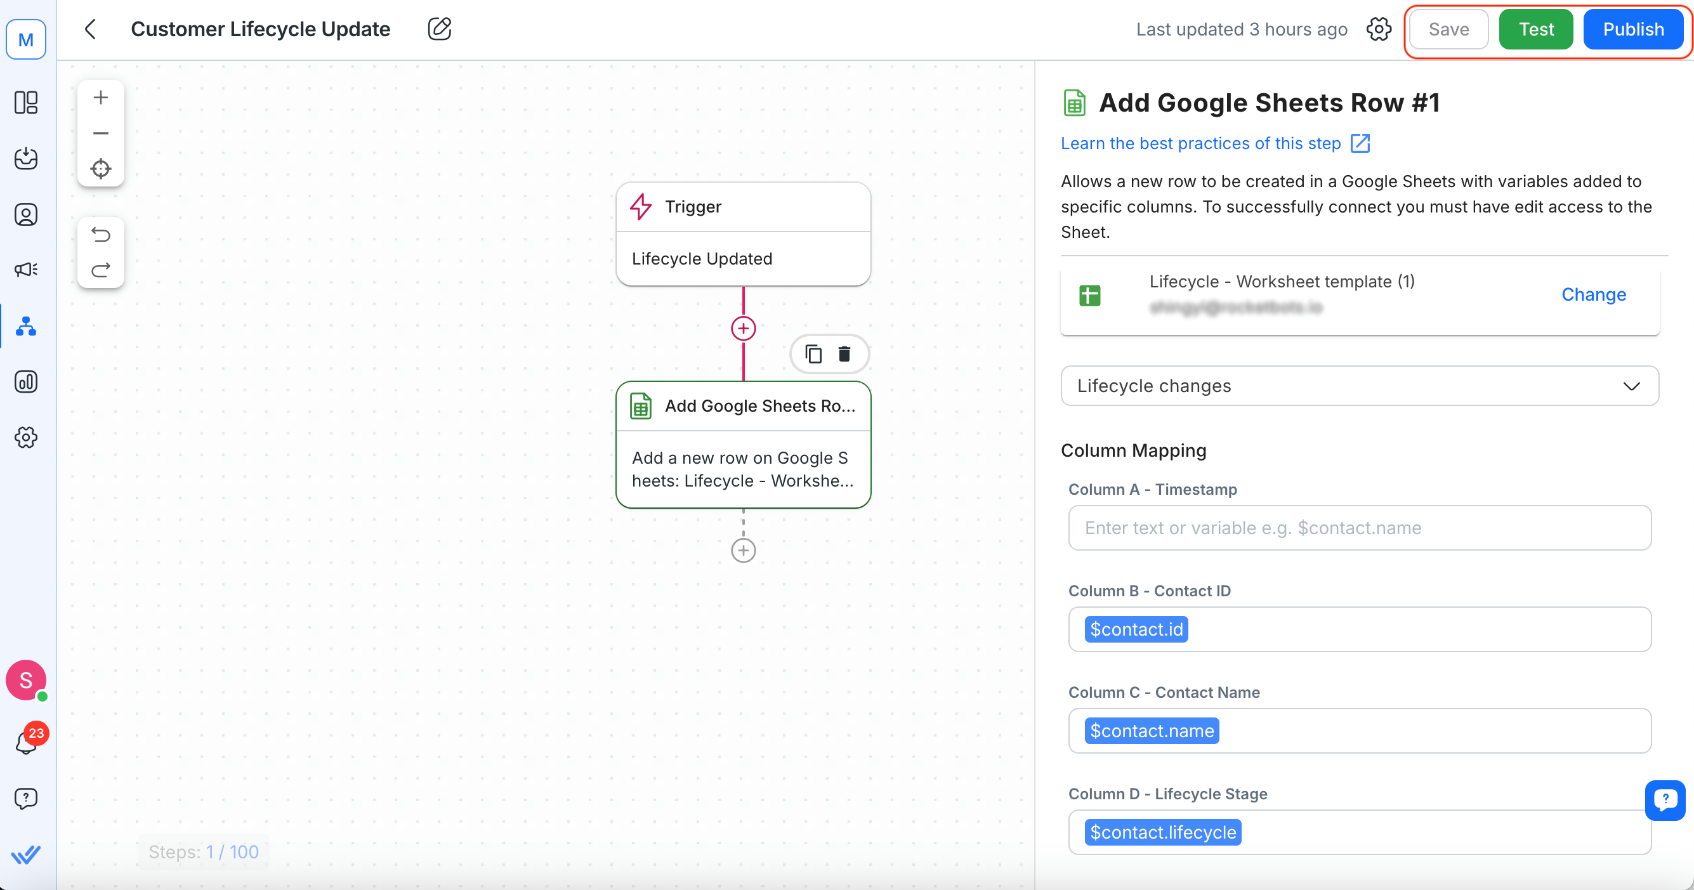
Task: Duplicate the Google Sheets step
Action: click(813, 355)
